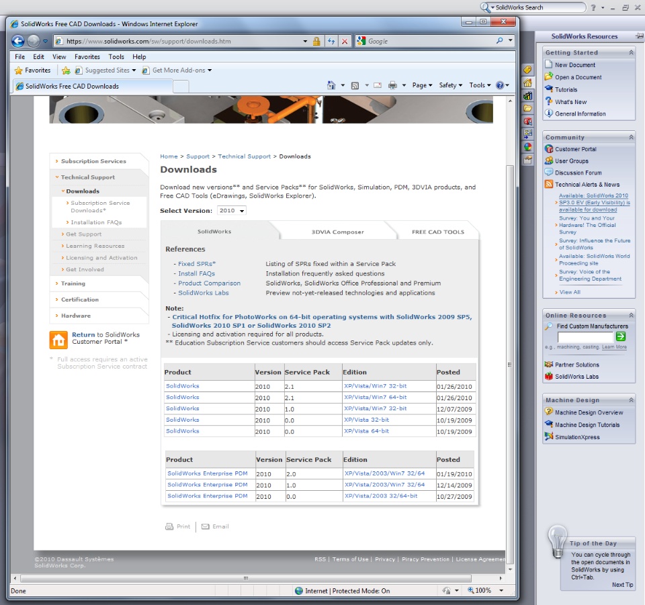Expand the Subscription Services nav item

[93, 161]
